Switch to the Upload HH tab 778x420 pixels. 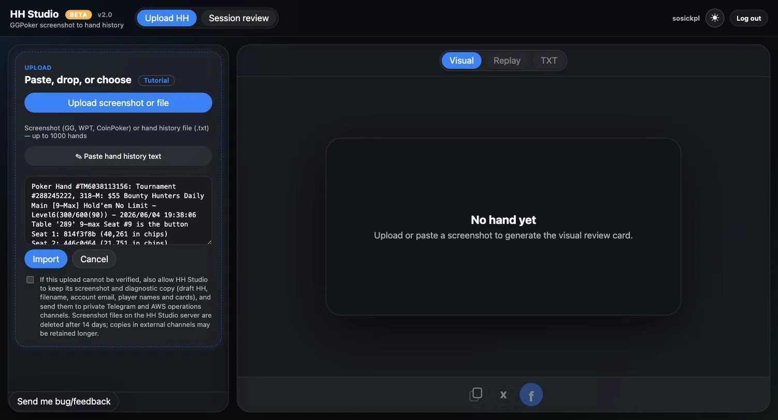tap(167, 18)
